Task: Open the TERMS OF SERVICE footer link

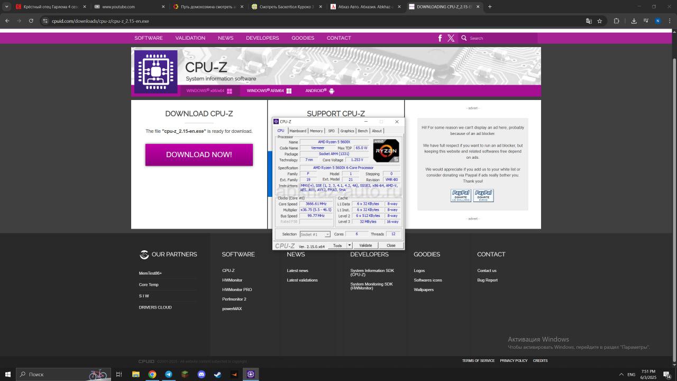Action: [x=478, y=361]
